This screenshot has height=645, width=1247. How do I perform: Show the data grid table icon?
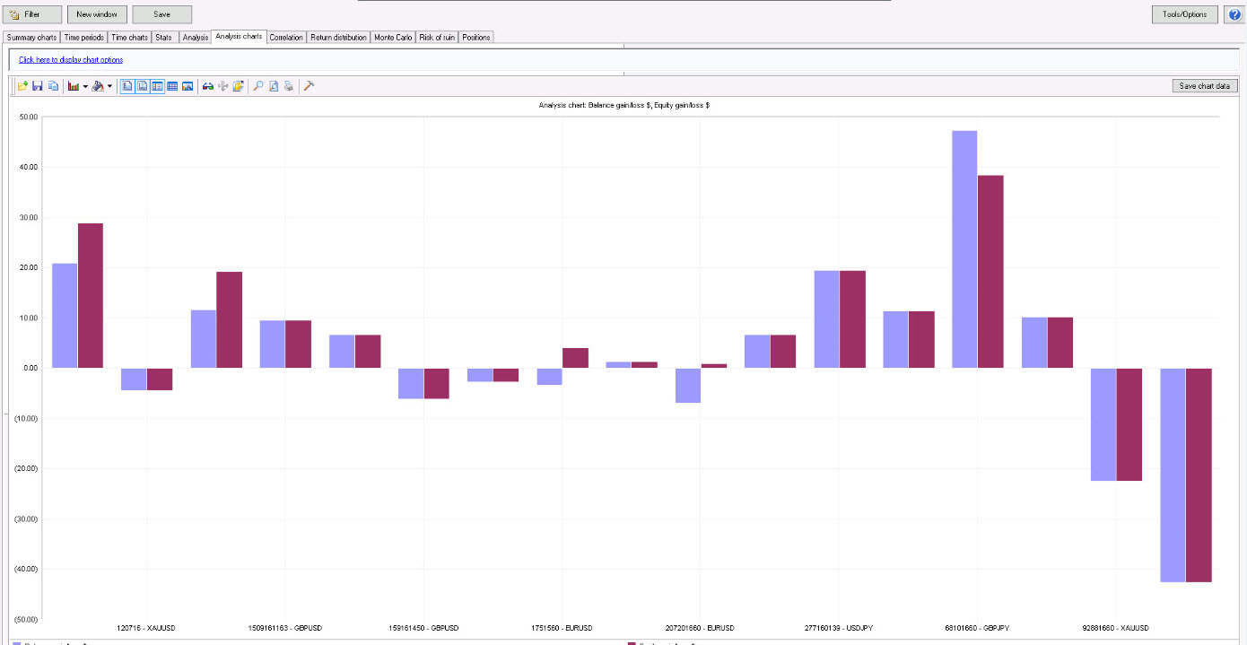point(172,86)
